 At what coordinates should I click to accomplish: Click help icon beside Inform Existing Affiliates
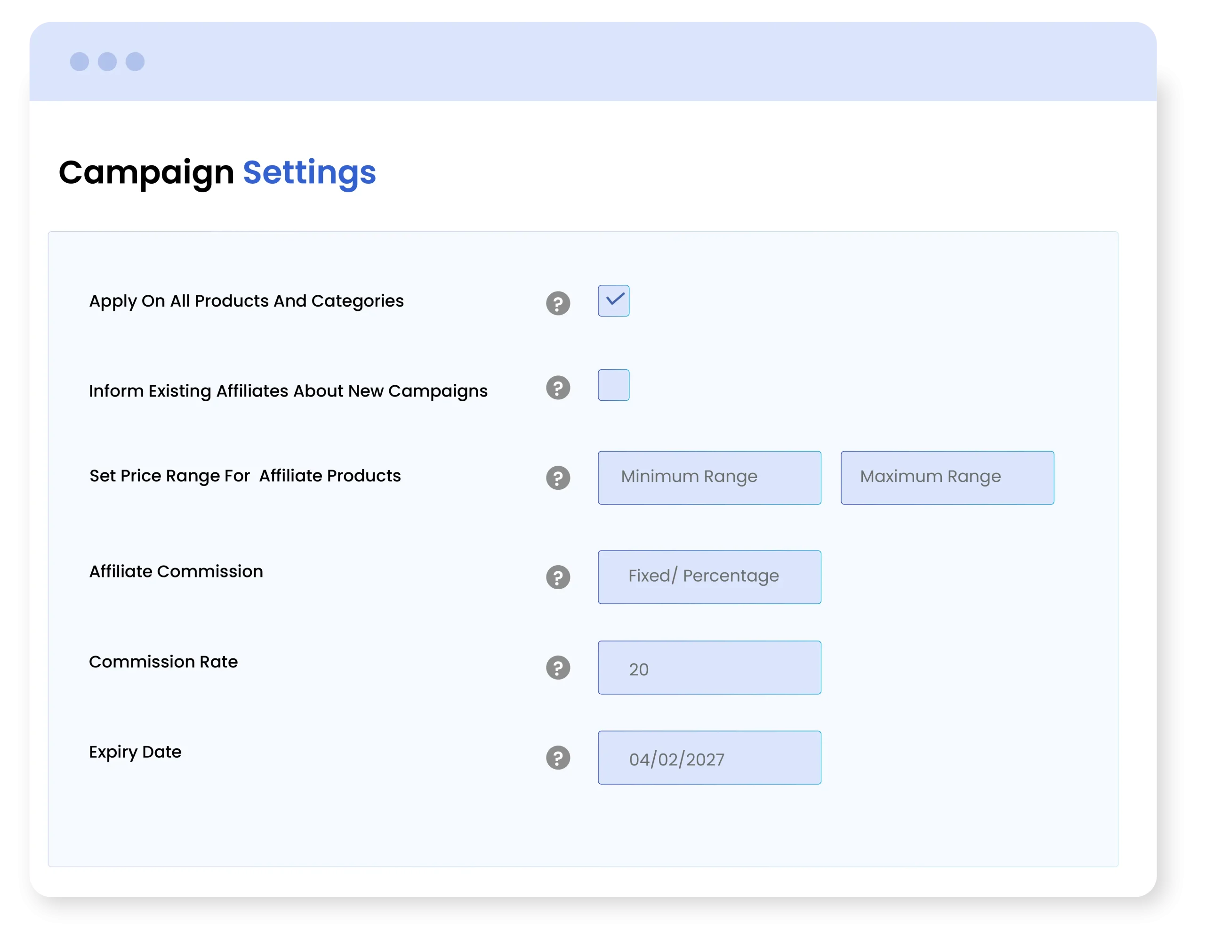tap(558, 388)
